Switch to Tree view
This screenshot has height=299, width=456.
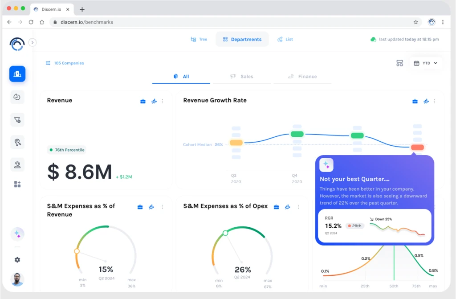(199, 39)
